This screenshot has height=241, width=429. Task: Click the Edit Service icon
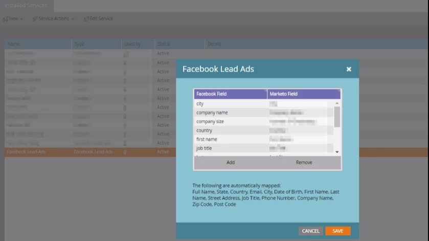(x=86, y=19)
